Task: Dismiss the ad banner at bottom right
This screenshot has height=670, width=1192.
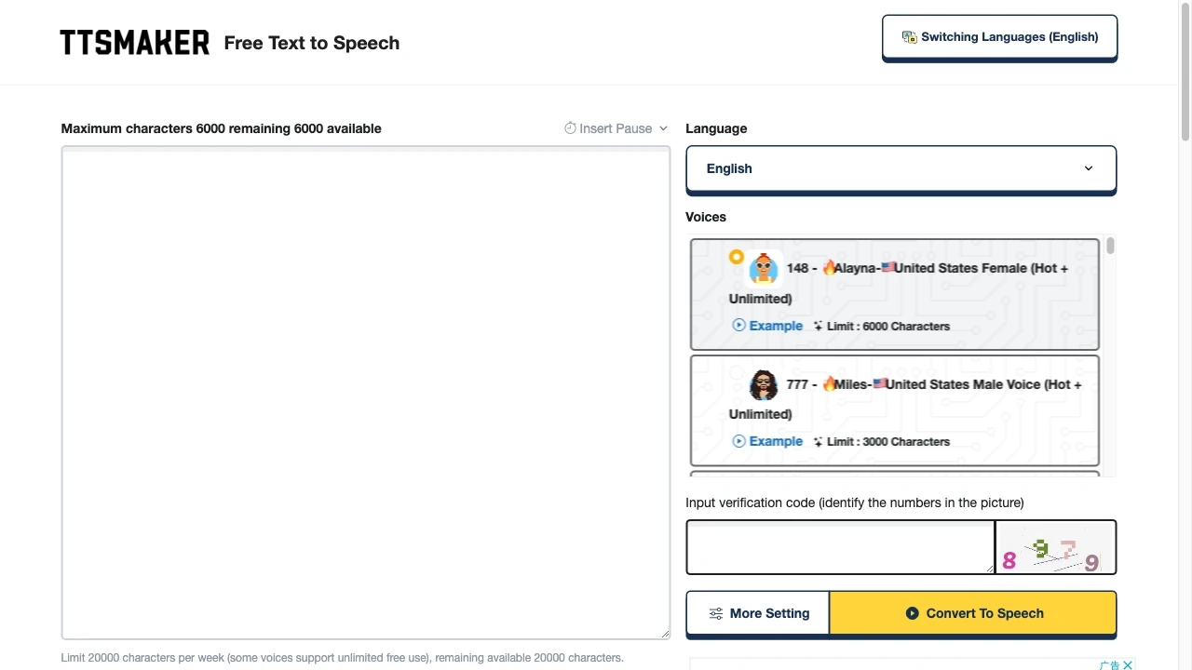Action: tap(1128, 664)
